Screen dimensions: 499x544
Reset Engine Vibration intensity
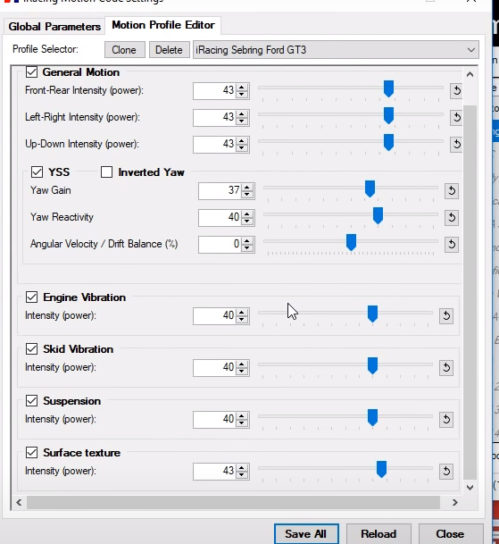[x=446, y=315]
